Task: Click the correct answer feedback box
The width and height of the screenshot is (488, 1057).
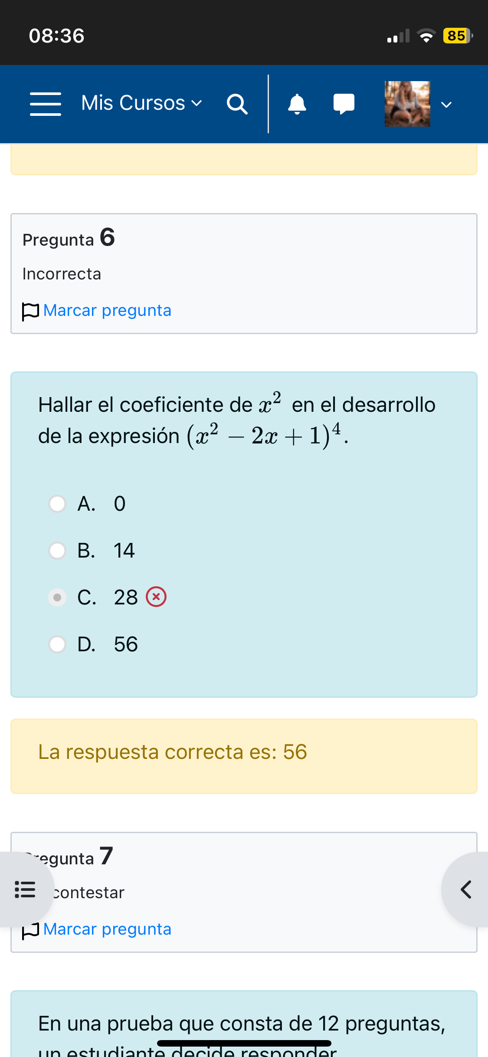Action: pyautogui.click(x=244, y=756)
